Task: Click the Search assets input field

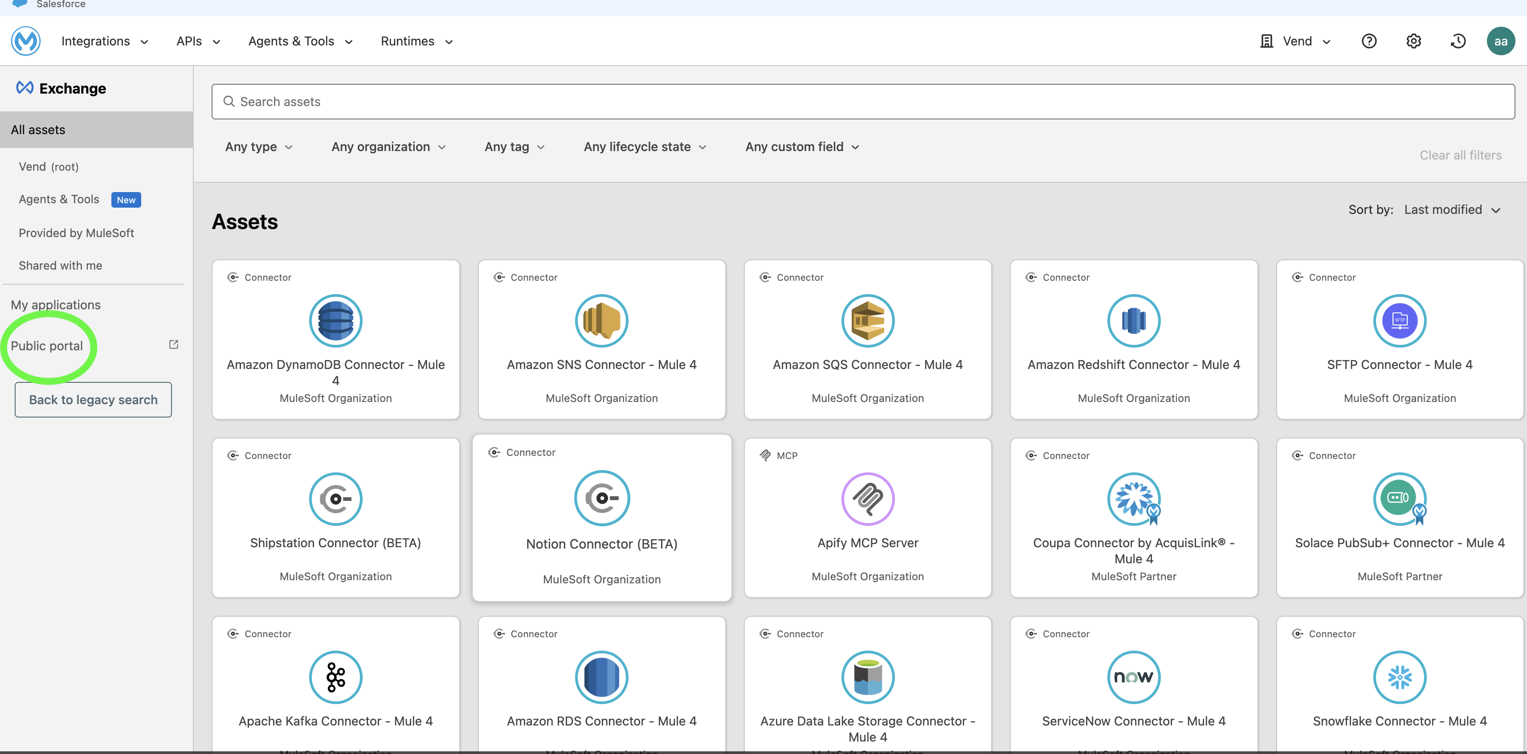Action: (x=862, y=102)
